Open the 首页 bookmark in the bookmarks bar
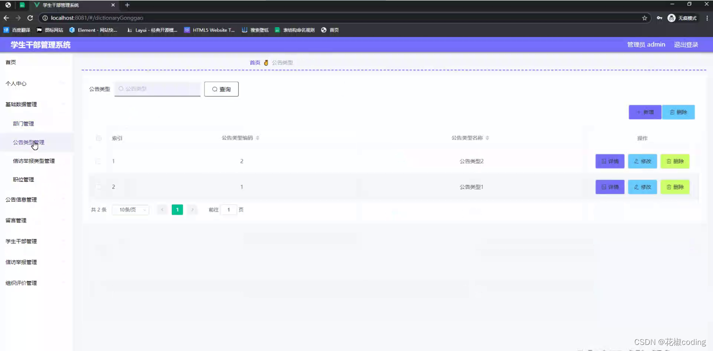 pos(330,30)
